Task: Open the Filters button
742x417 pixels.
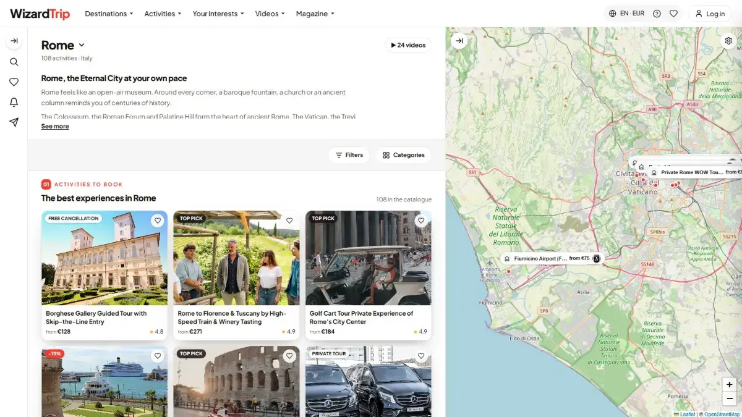Action: [x=349, y=155]
